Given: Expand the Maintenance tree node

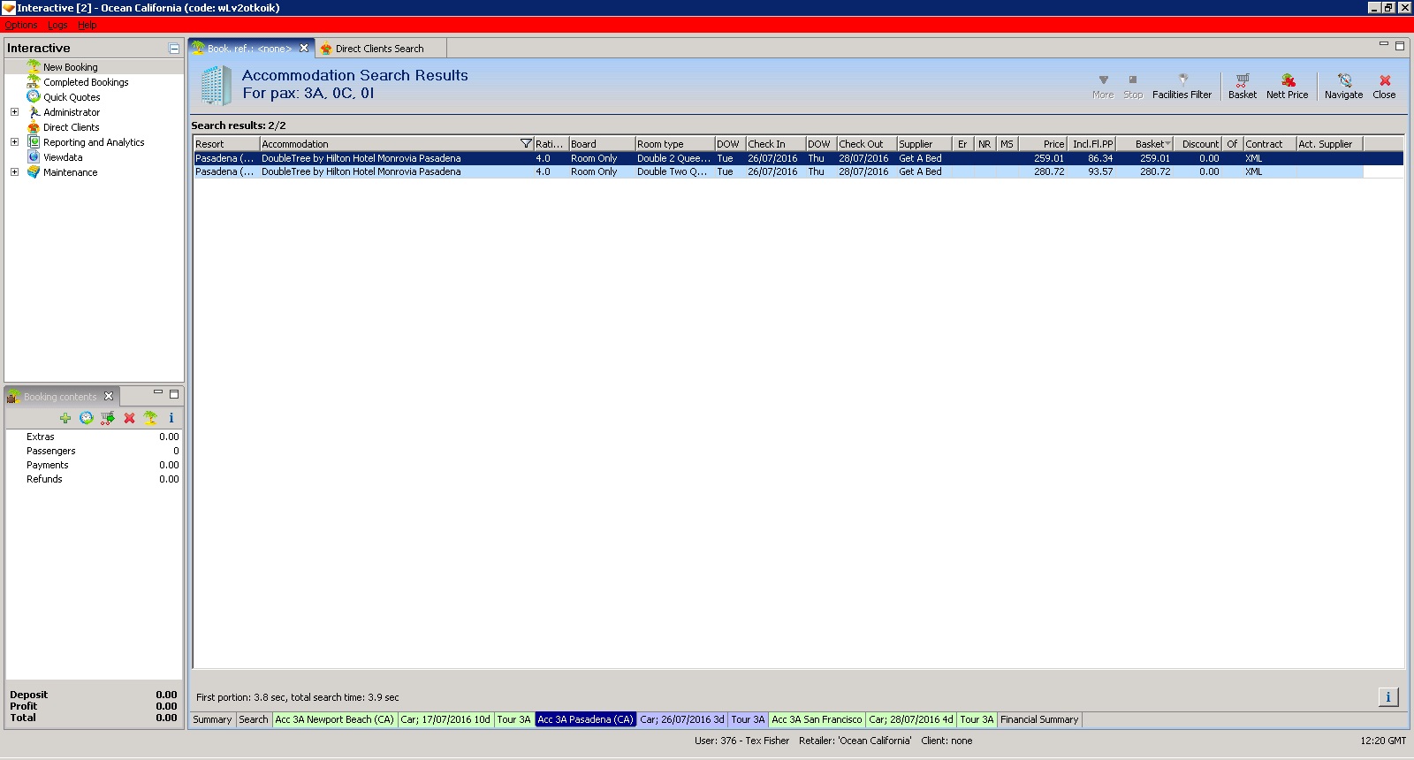Looking at the screenshot, I should point(14,172).
